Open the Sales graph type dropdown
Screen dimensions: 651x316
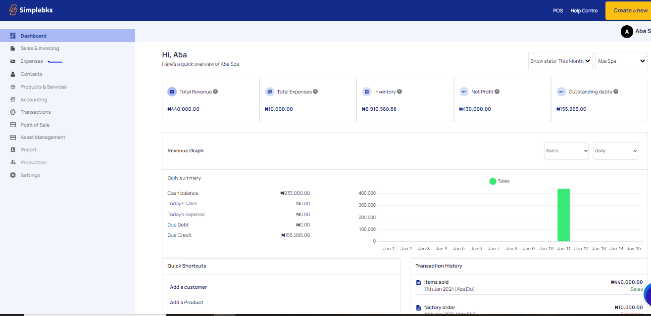(x=566, y=151)
